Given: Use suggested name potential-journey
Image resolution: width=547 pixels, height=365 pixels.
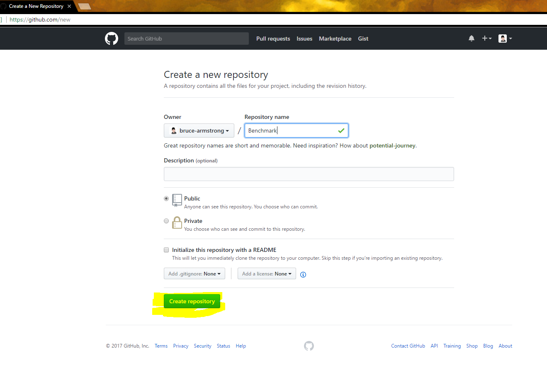Looking at the screenshot, I should pyautogui.click(x=392, y=145).
